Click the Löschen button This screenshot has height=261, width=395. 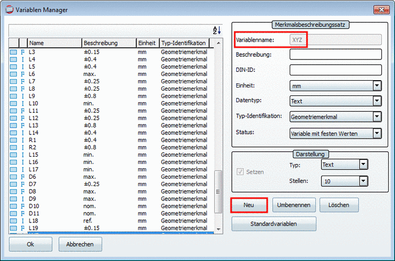tap(339, 205)
